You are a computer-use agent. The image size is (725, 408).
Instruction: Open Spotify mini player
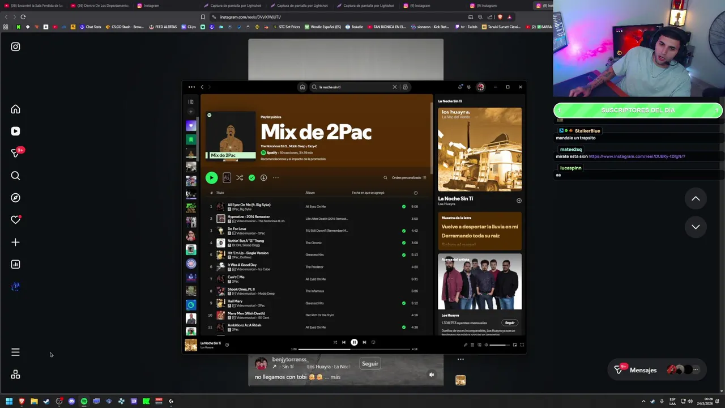click(515, 345)
